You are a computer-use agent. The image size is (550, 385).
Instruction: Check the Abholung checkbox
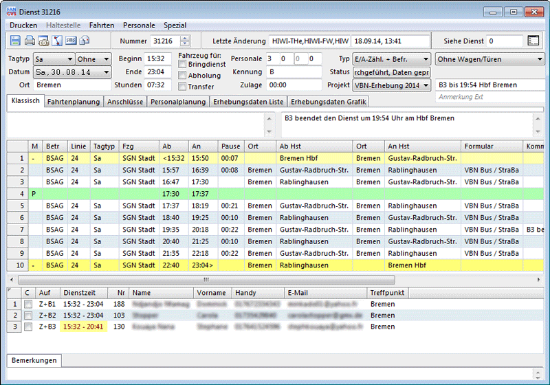coord(182,76)
